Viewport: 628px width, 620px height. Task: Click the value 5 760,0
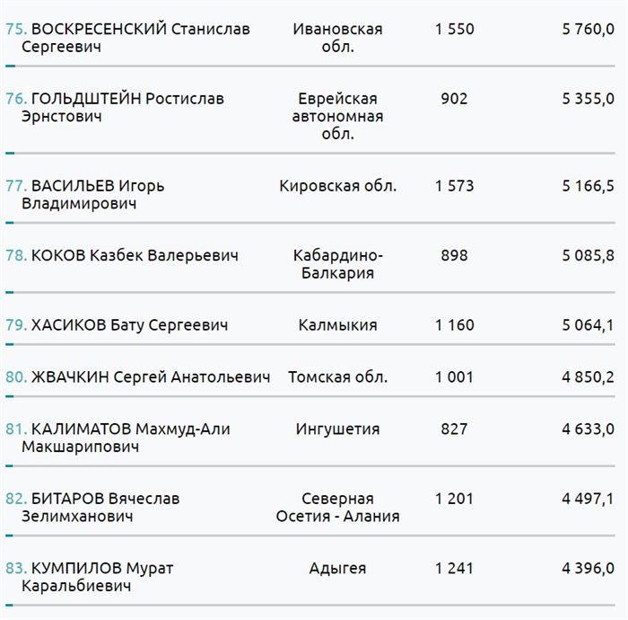tap(588, 29)
